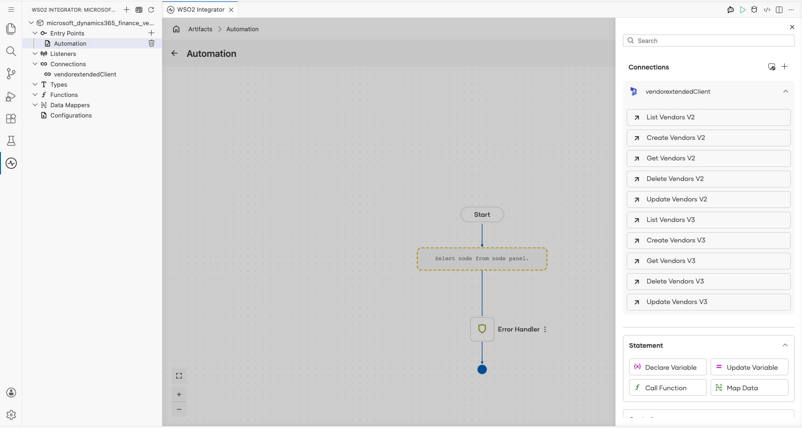This screenshot has height=428, width=802.
Task: Click the overview icon beside refresh in sidebar
Action: (139, 9)
